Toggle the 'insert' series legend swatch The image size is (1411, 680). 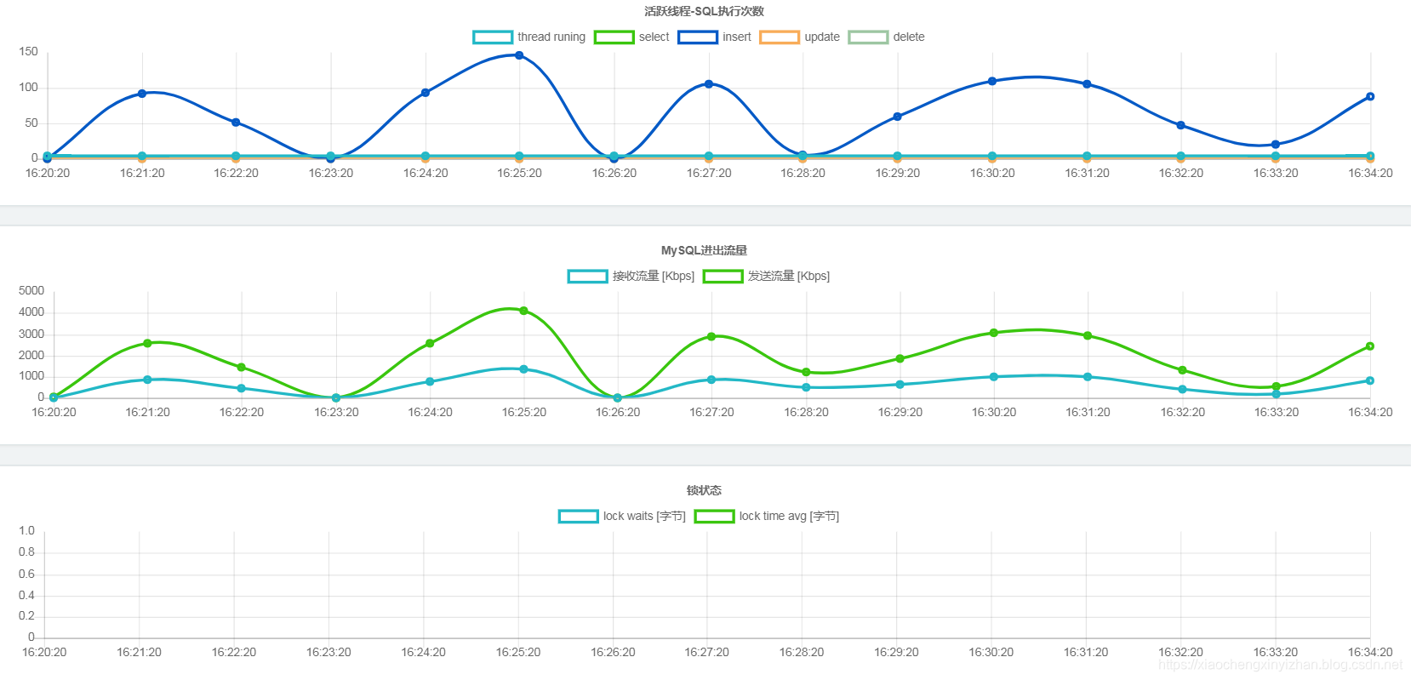tap(698, 37)
